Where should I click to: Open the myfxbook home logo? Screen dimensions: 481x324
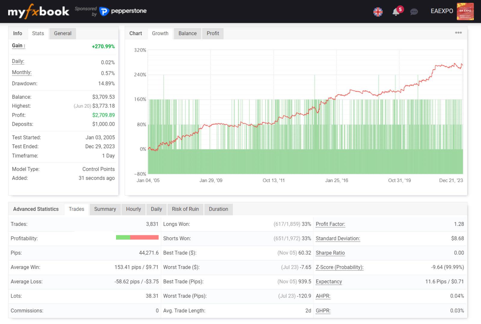pyautogui.click(x=38, y=11)
